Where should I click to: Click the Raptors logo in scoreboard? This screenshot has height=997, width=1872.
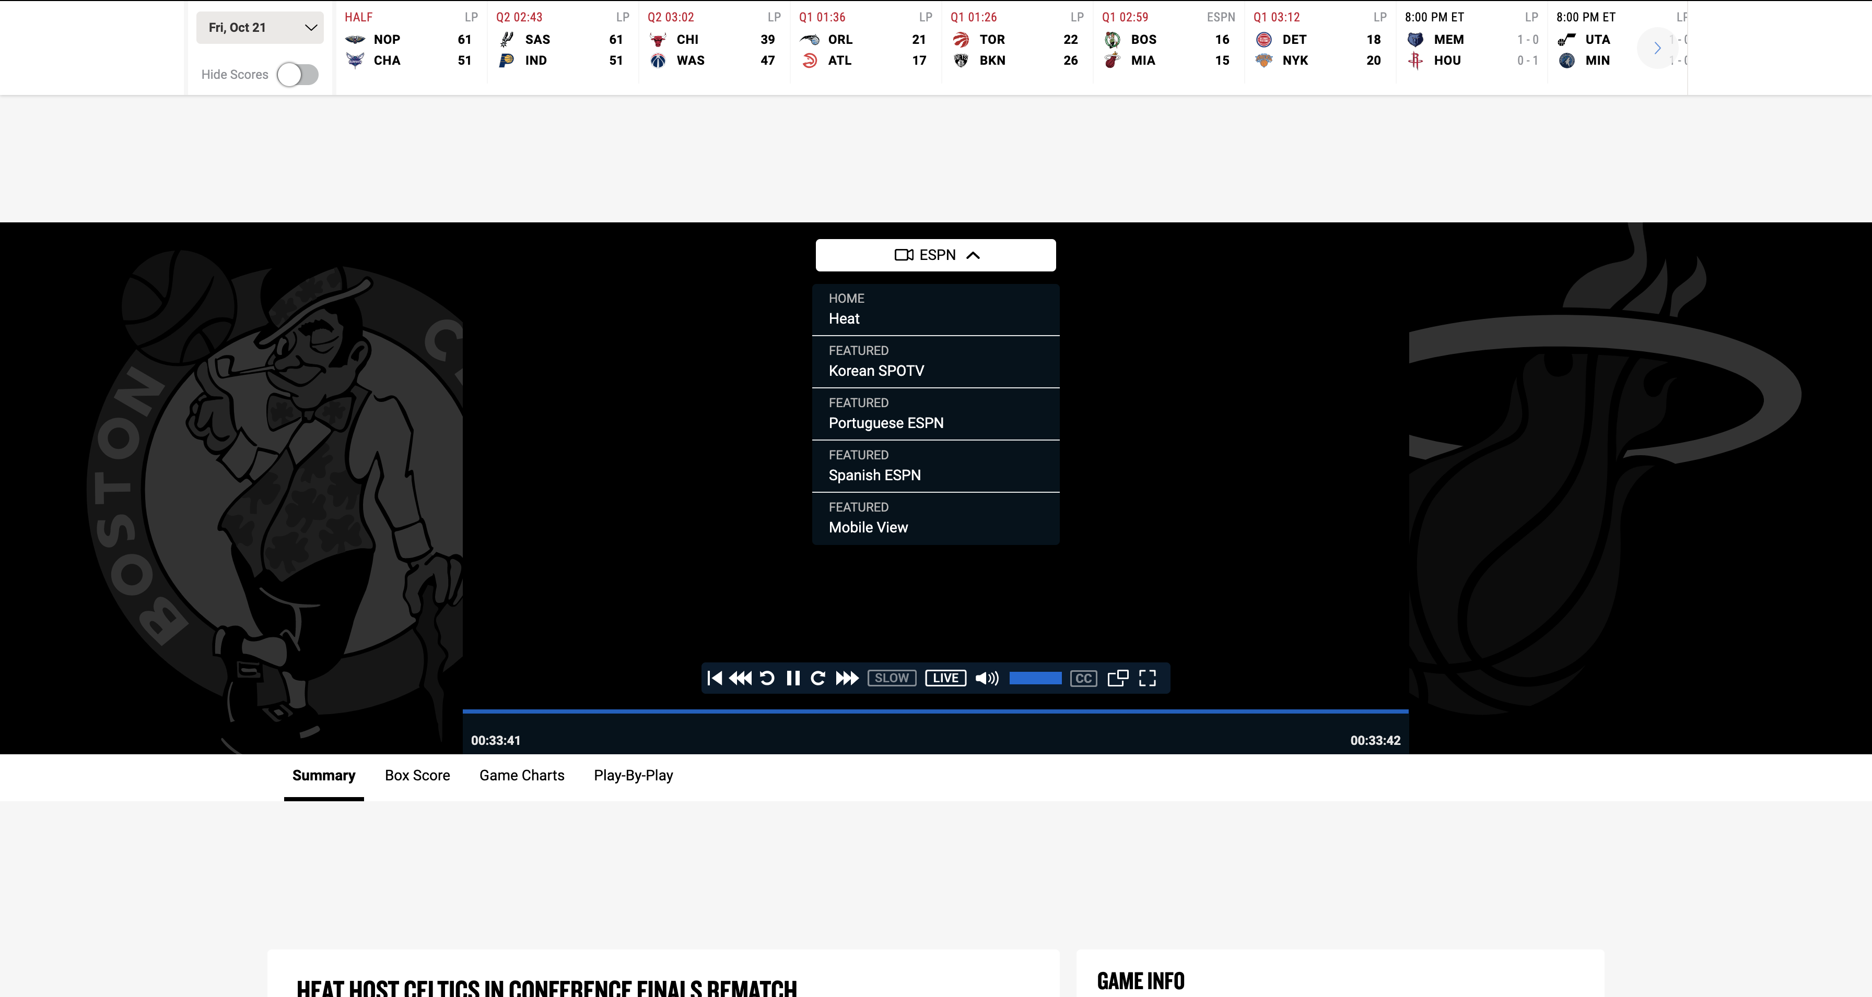pos(961,39)
